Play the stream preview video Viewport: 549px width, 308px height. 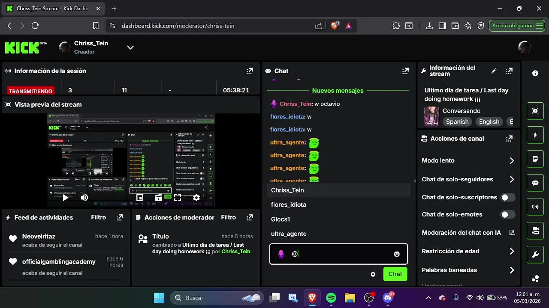(x=66, y=198)
